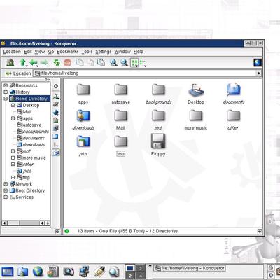Open the location bar history dropdown
The image size is (280, 280).
pyautogui.click(x=258, y=73)
